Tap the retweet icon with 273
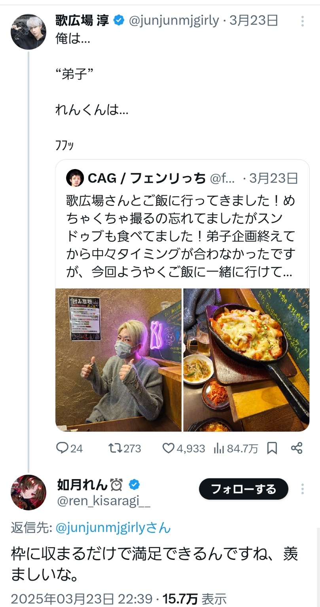Image resolution: width=320 pixels, height=607 pixels. (125, 448)
